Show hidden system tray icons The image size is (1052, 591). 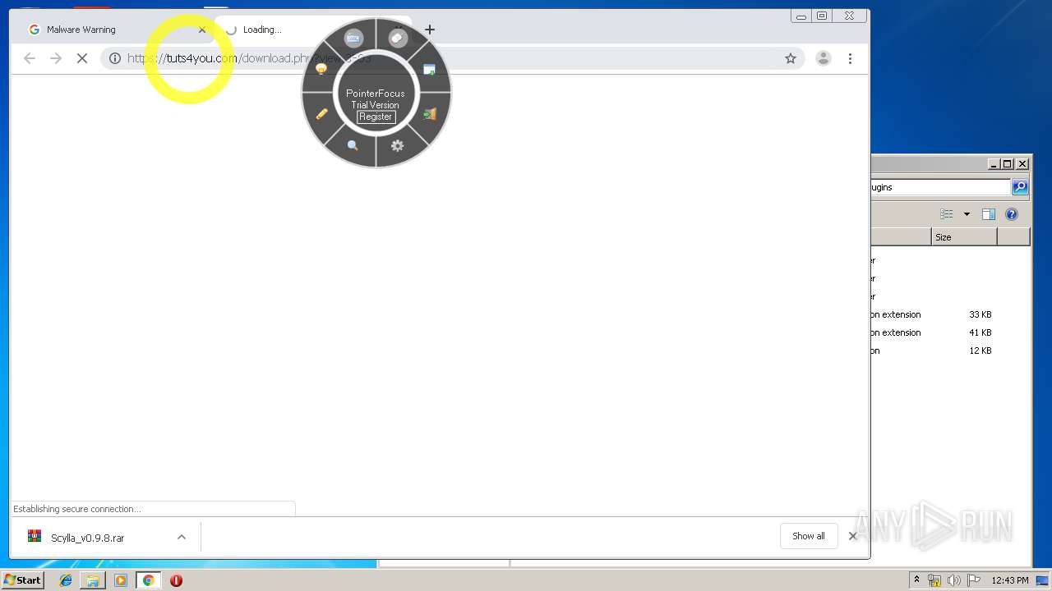tap(916, 580)
